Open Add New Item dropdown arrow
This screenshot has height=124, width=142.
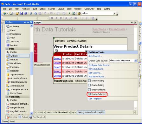[14, 13]
